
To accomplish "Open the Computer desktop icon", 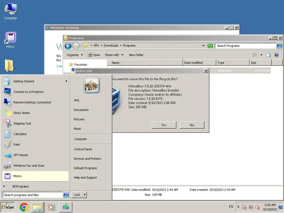I will pyautogui.click(x=11, y=11).
